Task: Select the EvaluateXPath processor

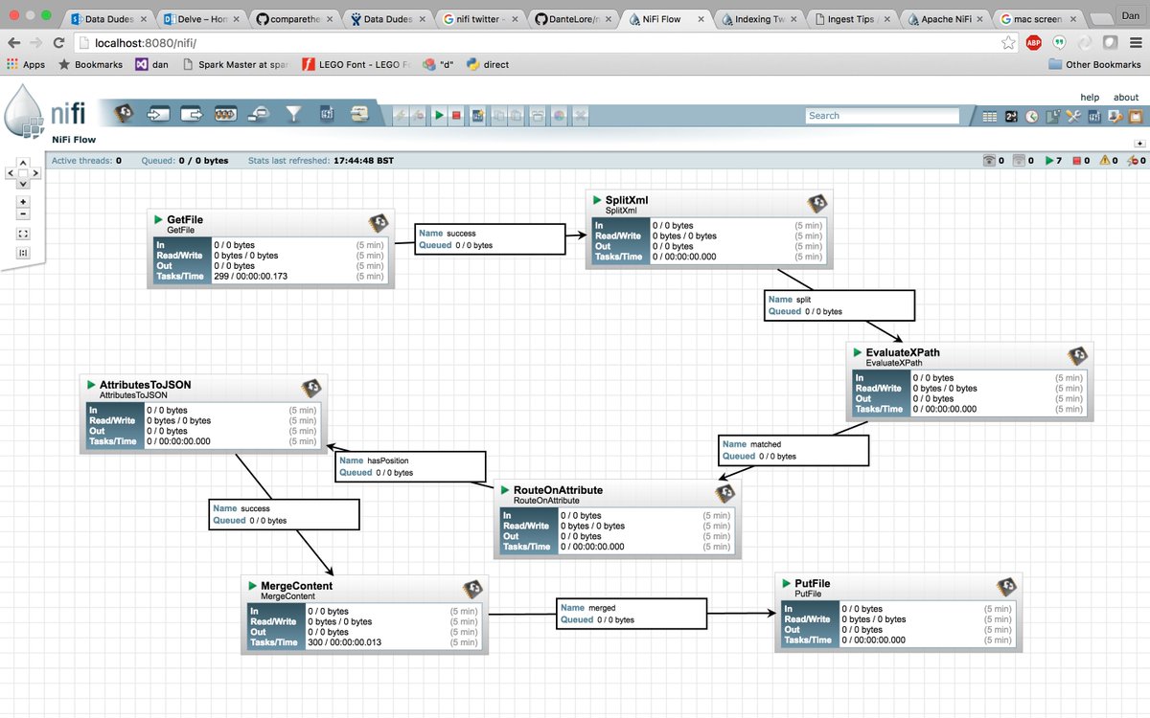Action: (x=970, y=380)
